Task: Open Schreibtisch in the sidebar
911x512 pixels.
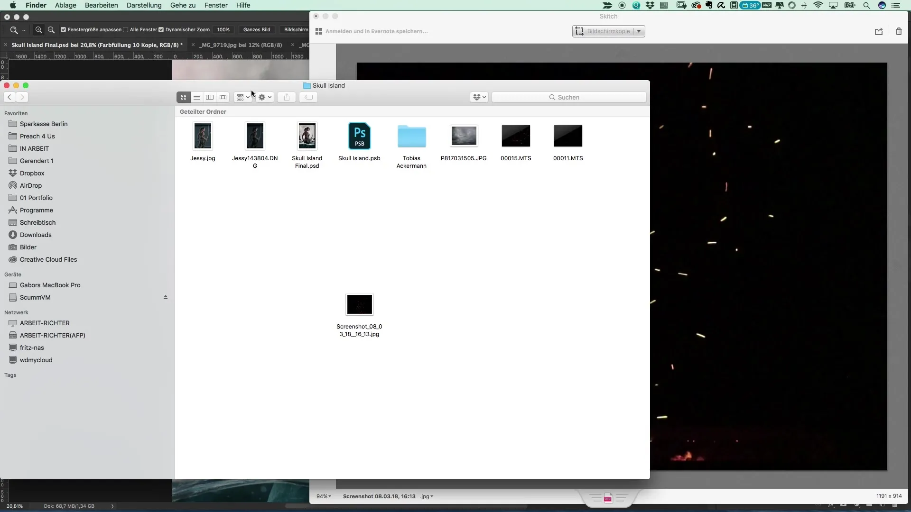Action: click(37, 222)
